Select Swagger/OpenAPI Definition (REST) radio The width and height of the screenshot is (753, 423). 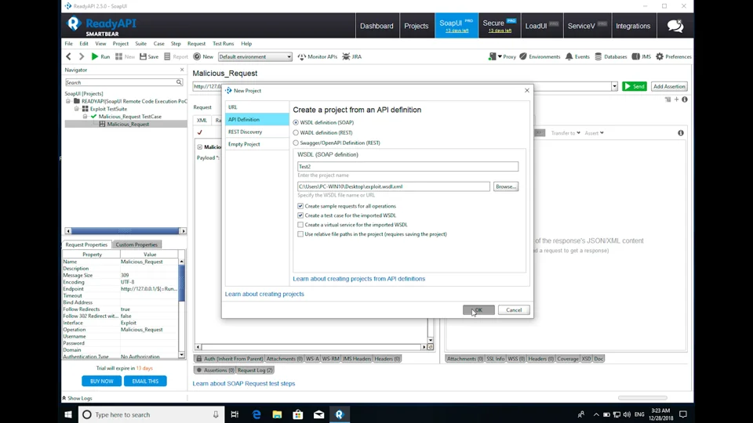point(296,143)
